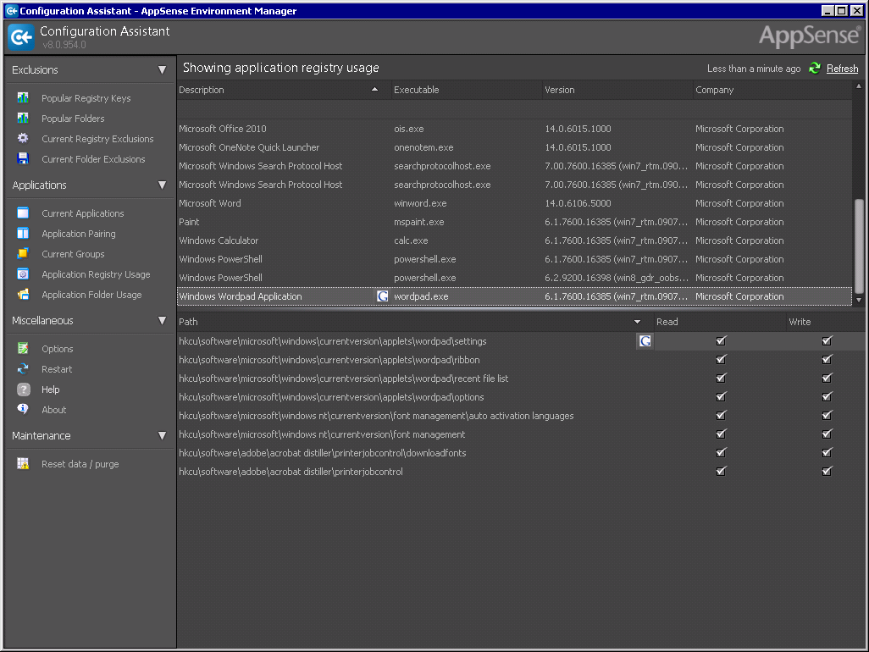The width and height of the screenshot is (869, 652).
Task: Open Current Registry Exclusions
Action: tap(97, 139)
